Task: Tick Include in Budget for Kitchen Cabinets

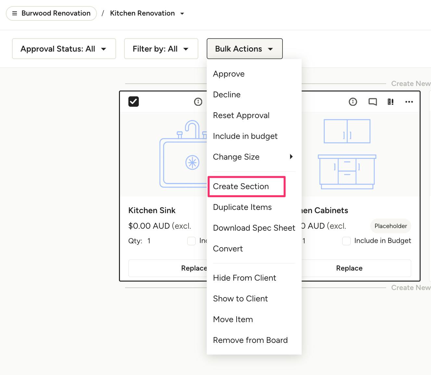Action: tap(346, 241)
